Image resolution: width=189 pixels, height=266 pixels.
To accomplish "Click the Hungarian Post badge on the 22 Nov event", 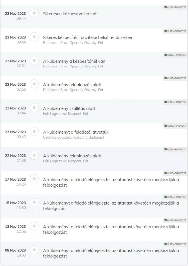I will [175, 149].
